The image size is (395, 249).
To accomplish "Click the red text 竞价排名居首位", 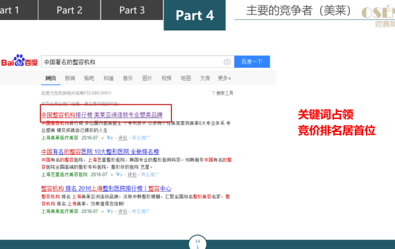I will 337,131.
